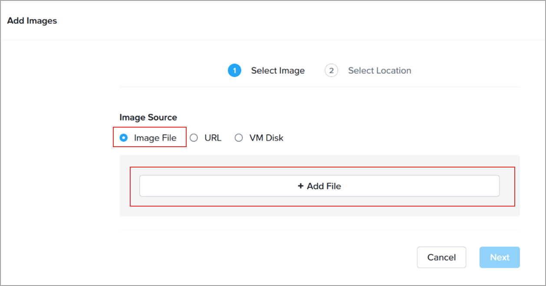Click the Select Location step text

click(x=379, y=70)
